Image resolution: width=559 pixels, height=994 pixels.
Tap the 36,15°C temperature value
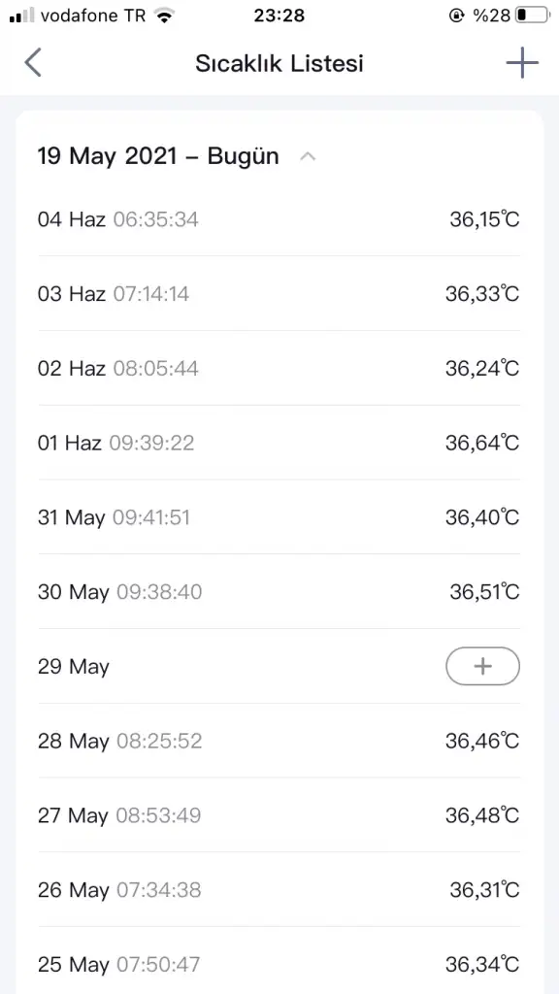pos(485,219)
